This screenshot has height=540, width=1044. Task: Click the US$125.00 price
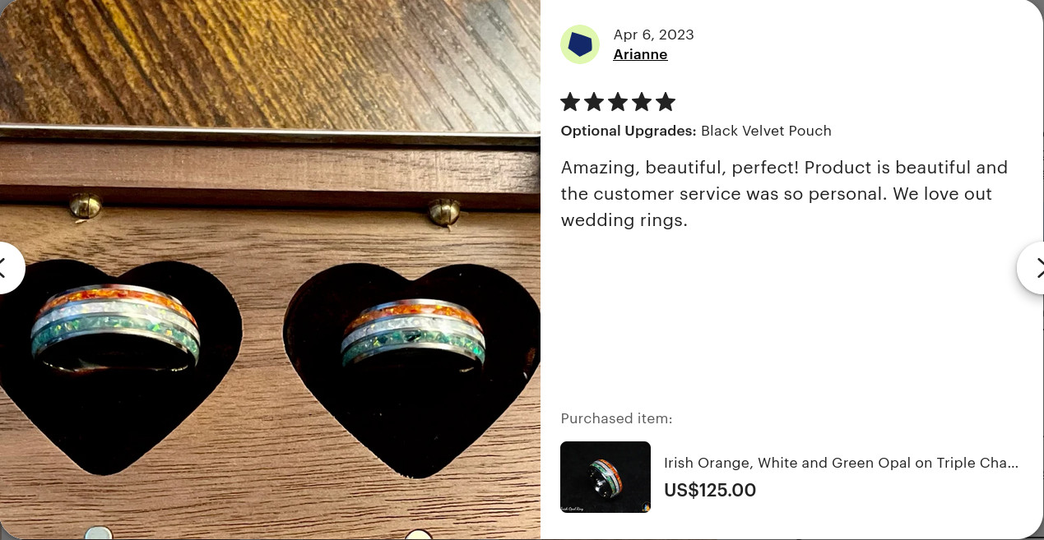click(710, 491)
